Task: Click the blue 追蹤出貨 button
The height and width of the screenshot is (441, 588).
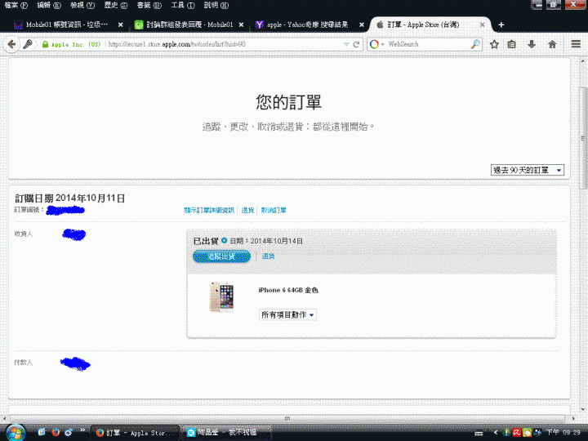Action: pos(221,256)
